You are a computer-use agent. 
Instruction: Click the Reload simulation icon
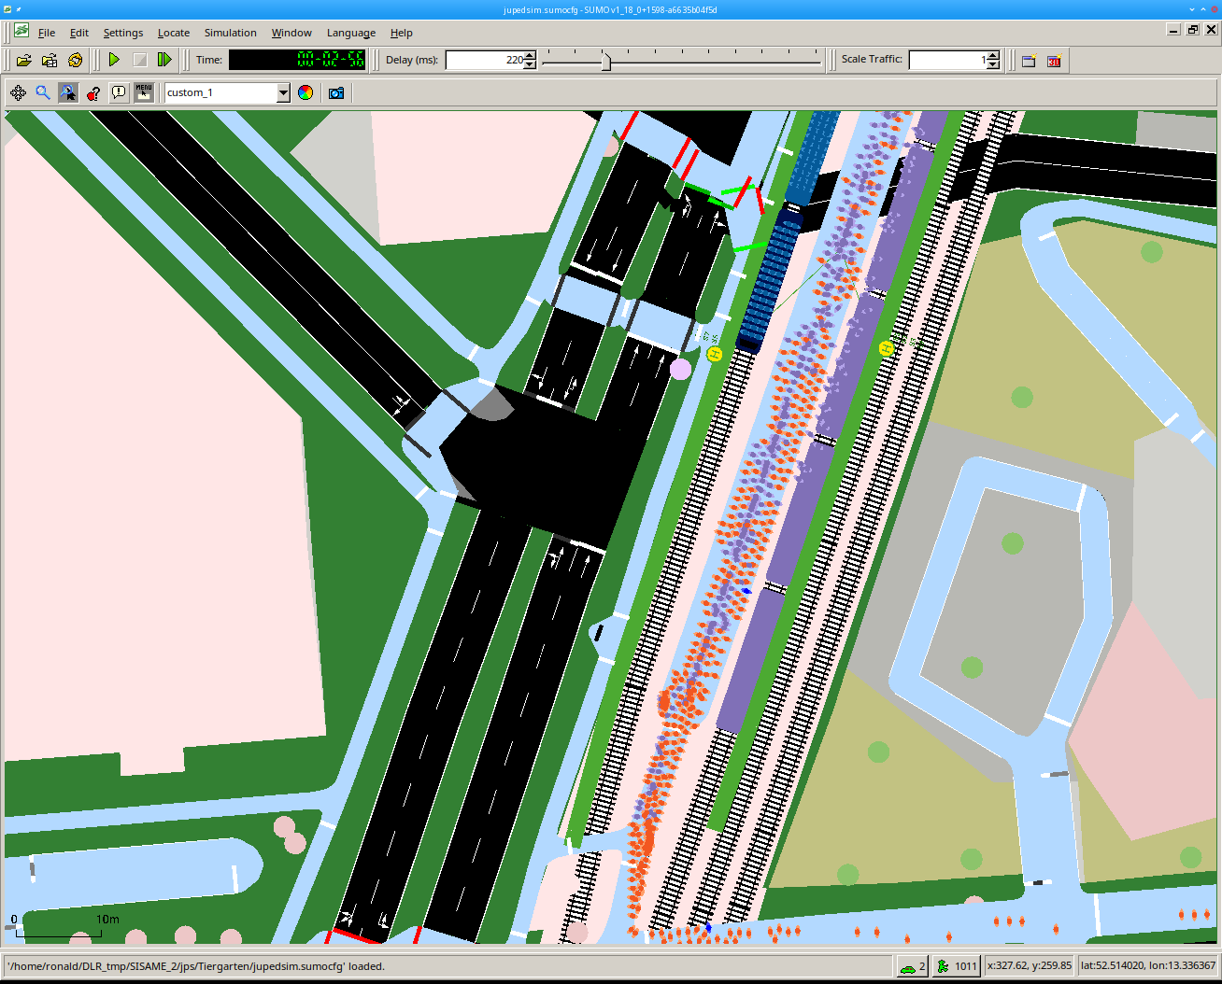[x=76, y=60]
